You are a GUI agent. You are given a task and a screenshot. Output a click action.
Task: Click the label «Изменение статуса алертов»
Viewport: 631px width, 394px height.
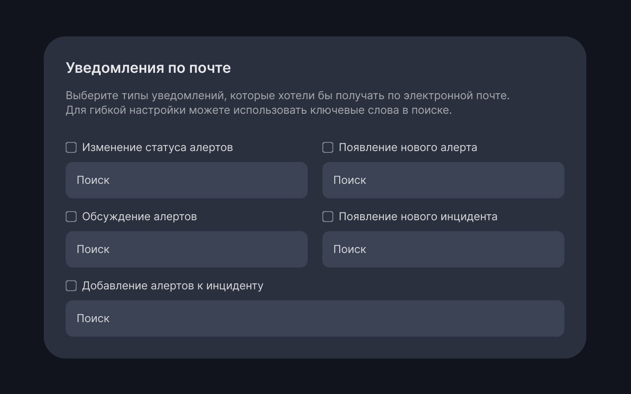(157, 147)
